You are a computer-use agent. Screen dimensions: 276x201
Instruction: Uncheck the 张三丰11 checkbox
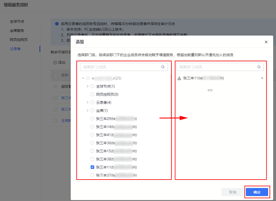click(92, 167)
